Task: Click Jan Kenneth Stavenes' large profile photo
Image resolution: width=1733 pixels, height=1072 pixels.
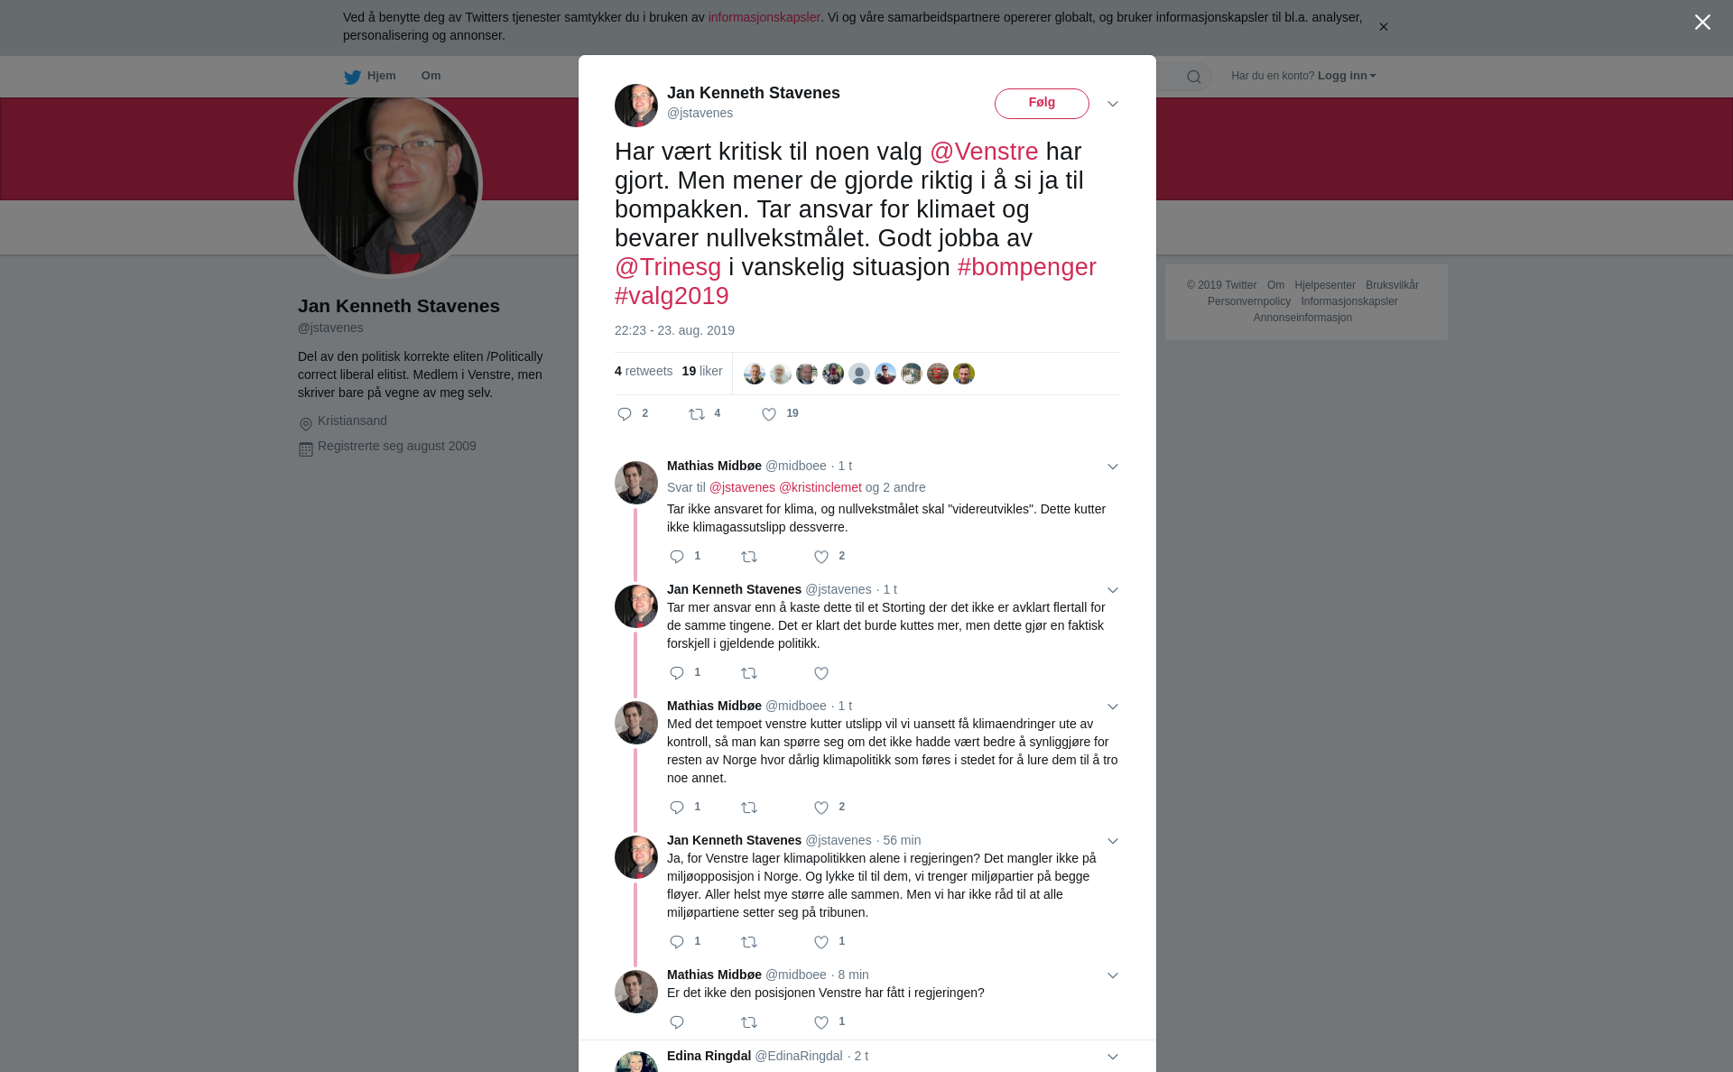Action: (388, 185)
